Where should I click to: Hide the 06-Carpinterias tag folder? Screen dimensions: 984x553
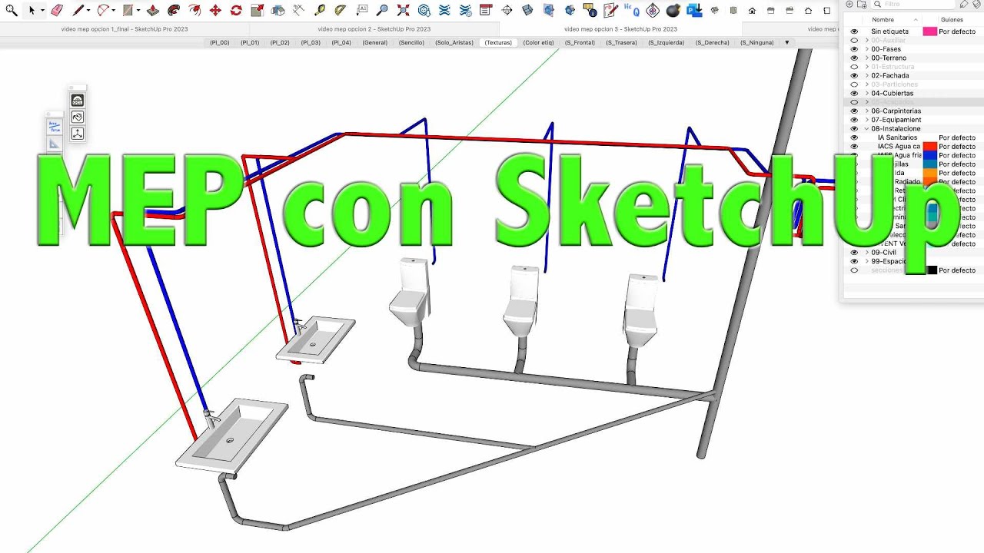click(854, 111)
